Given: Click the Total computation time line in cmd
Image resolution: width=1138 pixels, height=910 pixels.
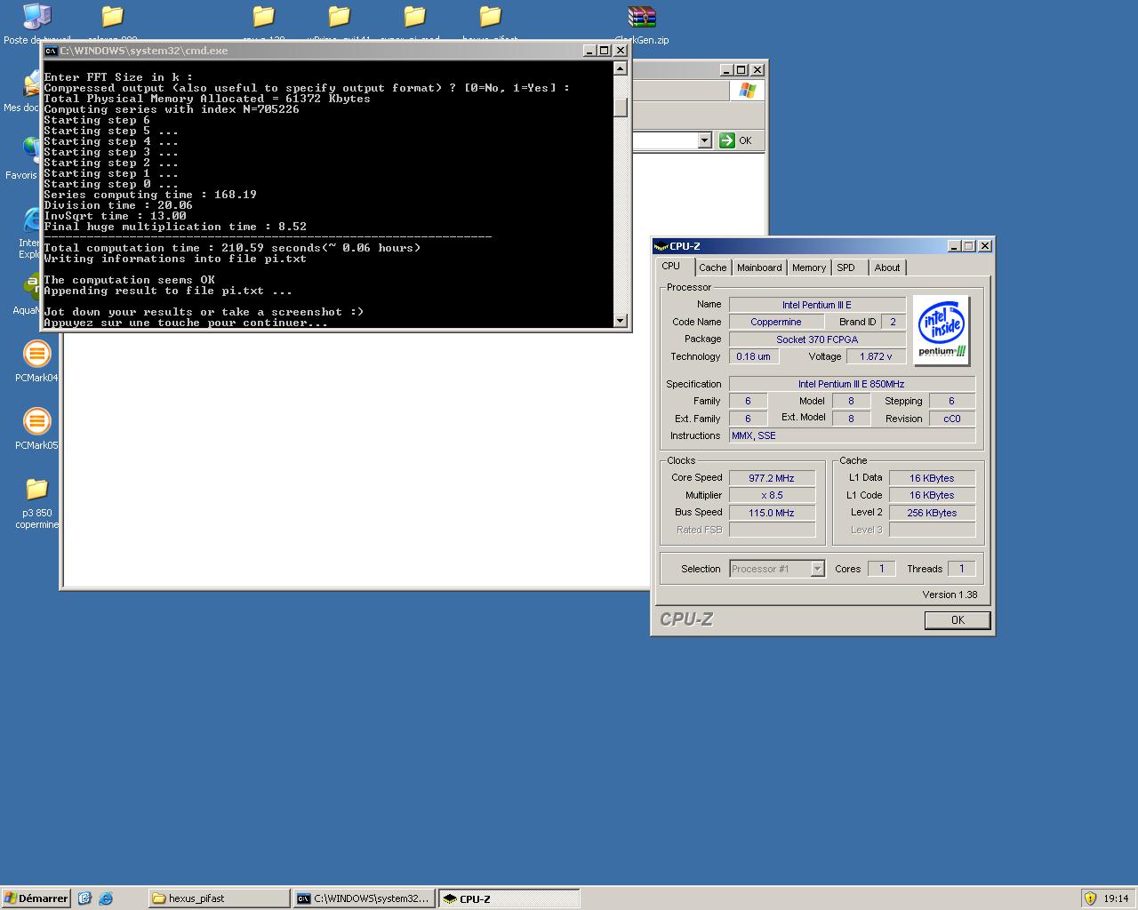Looking at the screenshot, I should click(232, 248).
